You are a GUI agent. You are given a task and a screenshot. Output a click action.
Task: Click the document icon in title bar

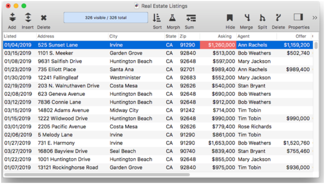[137, 6]
